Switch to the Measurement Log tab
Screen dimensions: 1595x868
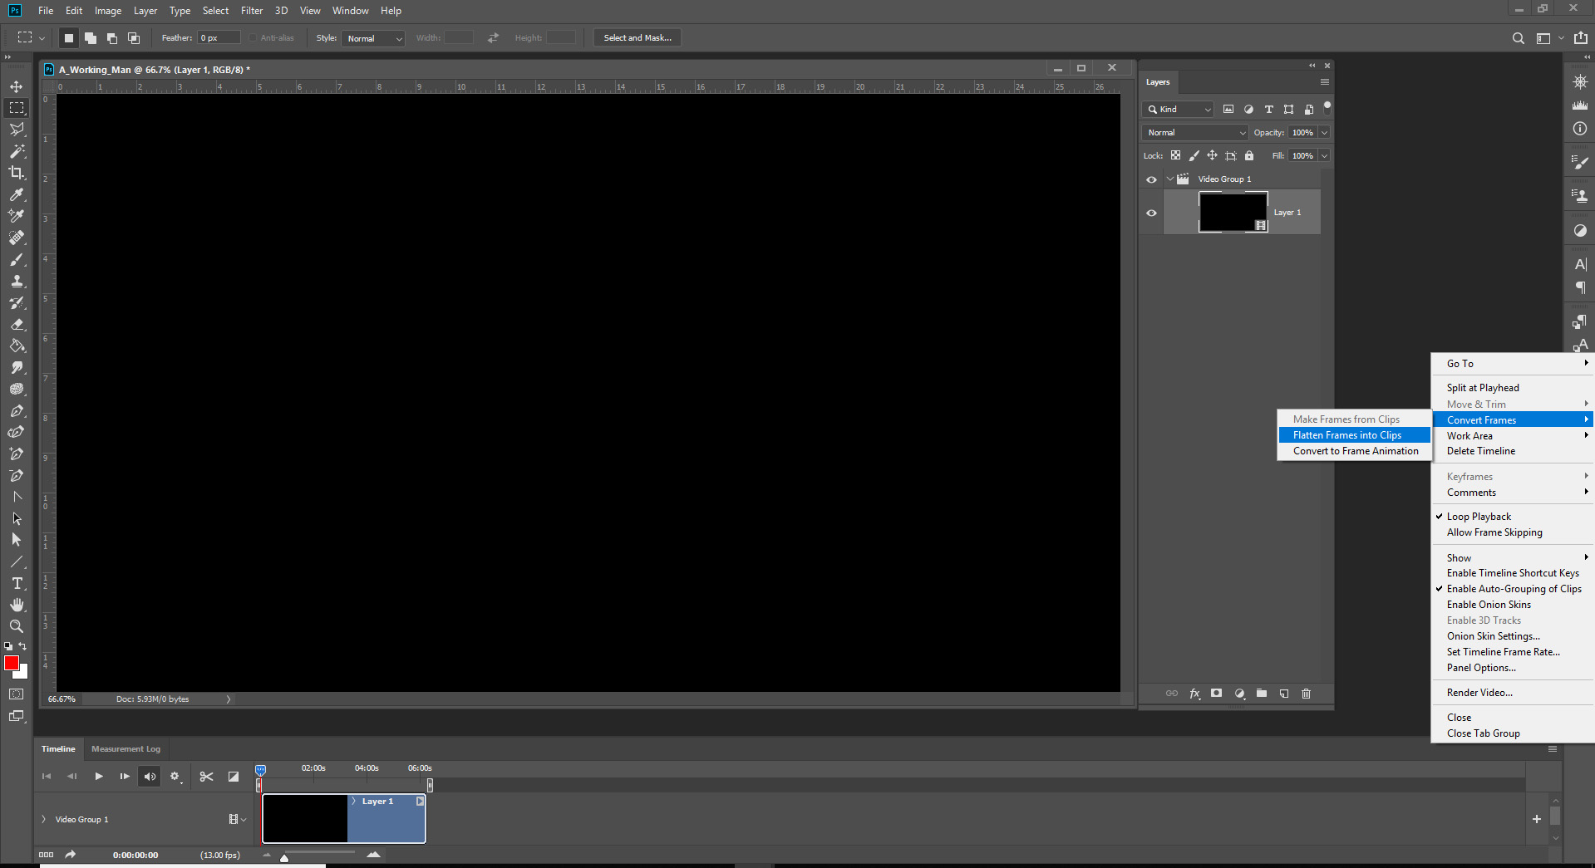[x=125, y=748]
